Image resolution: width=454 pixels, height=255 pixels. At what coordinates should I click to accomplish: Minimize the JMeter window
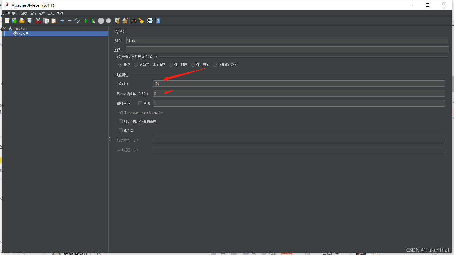point(412,5)
